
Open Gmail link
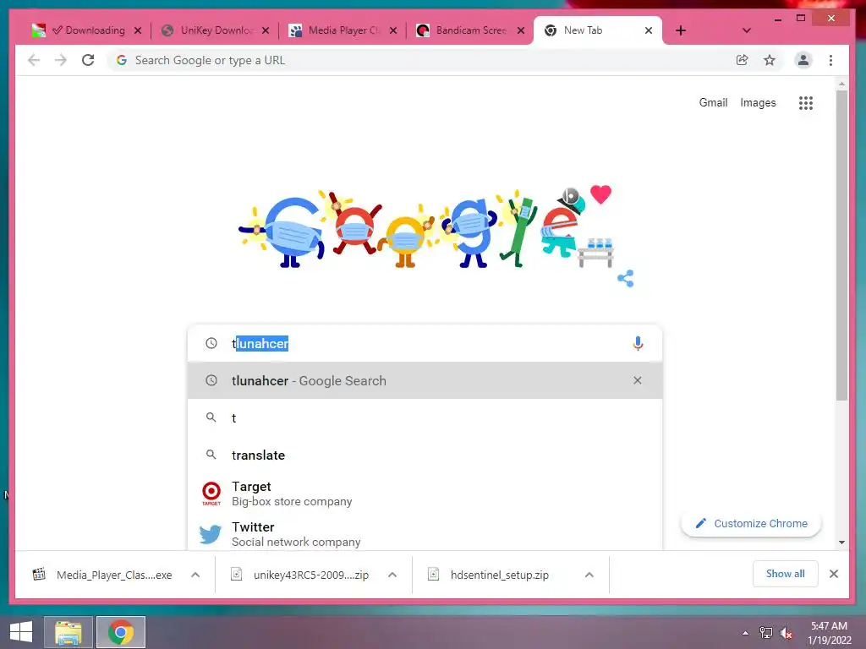(713, 102)
